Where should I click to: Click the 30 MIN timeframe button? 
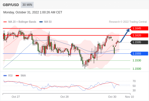click(x=27, y=5)
